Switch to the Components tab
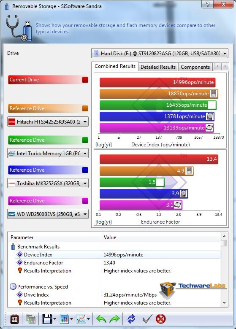The image size is (236, 329). [x=195, y=67]
